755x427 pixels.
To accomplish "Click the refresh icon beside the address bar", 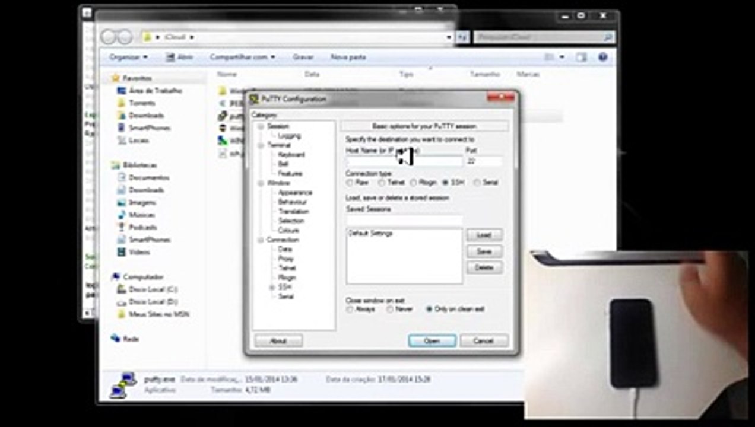I will click(463, 37).
